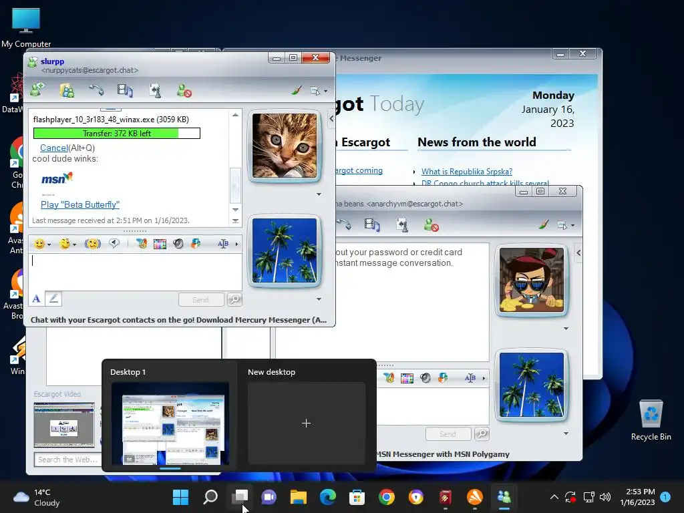
Task: Start a voice call with slurpp
Action: click(x=96, y=90)
